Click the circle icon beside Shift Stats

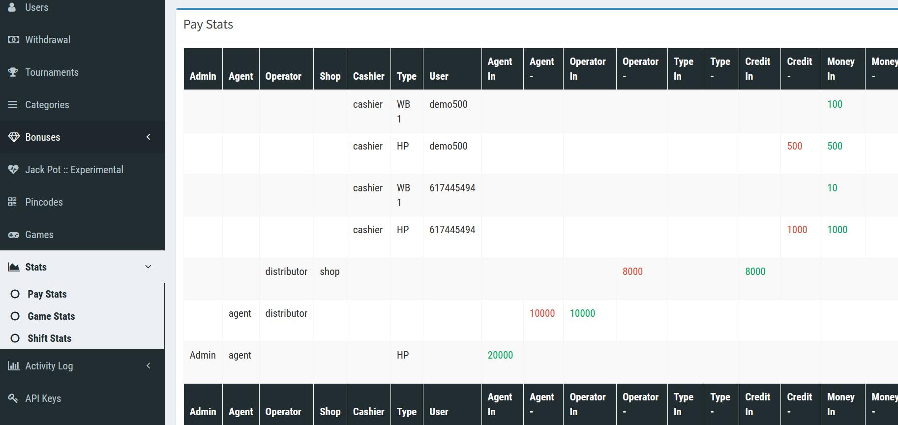[15, 338]
